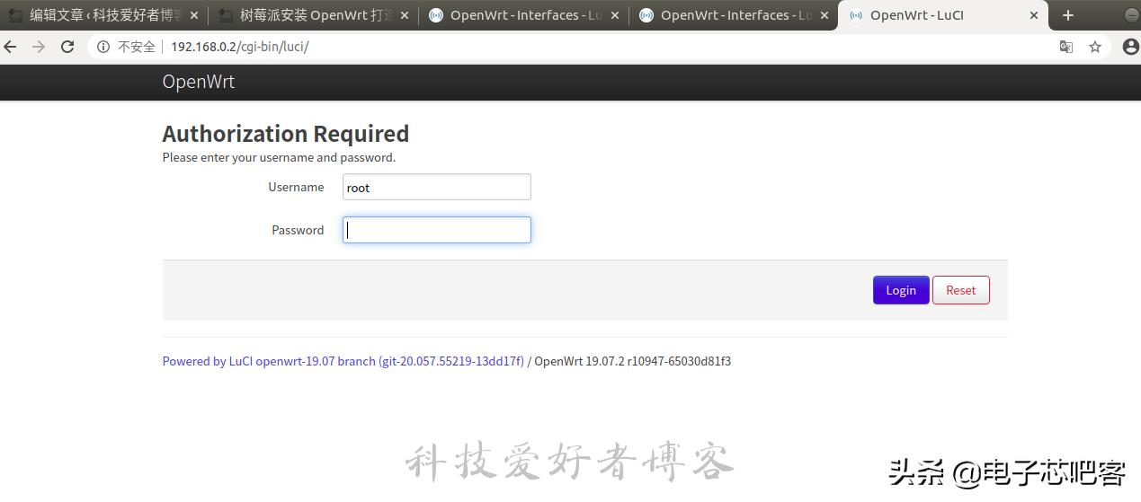Bookmark this page with the star icon
The image size is (1141, 502).
click(x=1095, y=47)
